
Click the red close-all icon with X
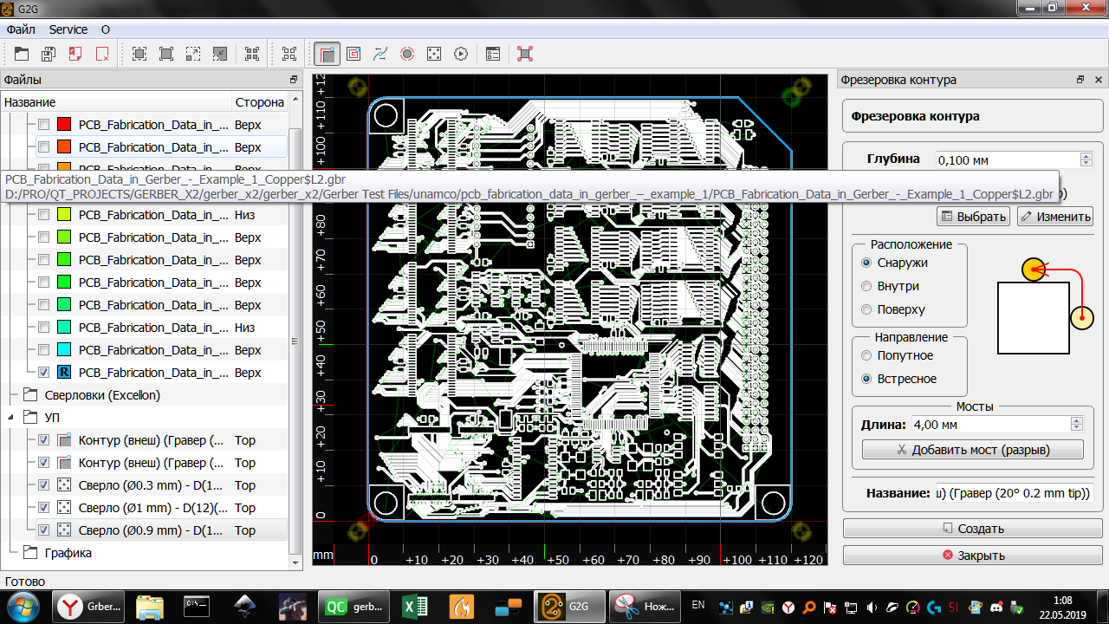(x=102, y=54)
